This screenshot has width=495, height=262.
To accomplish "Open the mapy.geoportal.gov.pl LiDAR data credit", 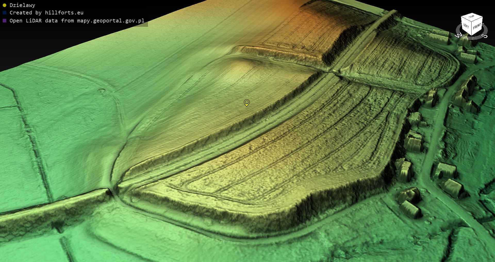I will point(77,21).
